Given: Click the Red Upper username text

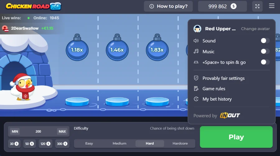Looking at the screenshot, I should click(x=220, y=29).
